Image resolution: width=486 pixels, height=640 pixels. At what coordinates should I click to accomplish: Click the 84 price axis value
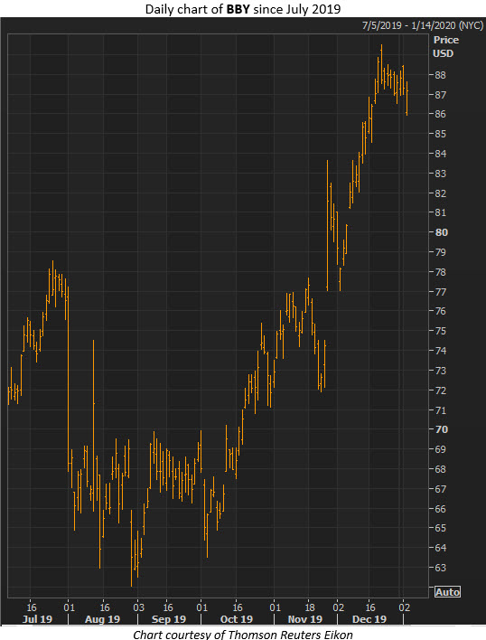441,154
